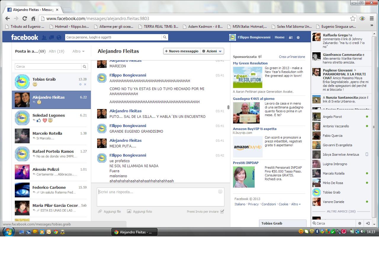Image resolution: width=379 pixels, height=260 pixels.
Task: Click the search magnifier in Facebook header
Action: pyautogui.click(x=165, y=37)
